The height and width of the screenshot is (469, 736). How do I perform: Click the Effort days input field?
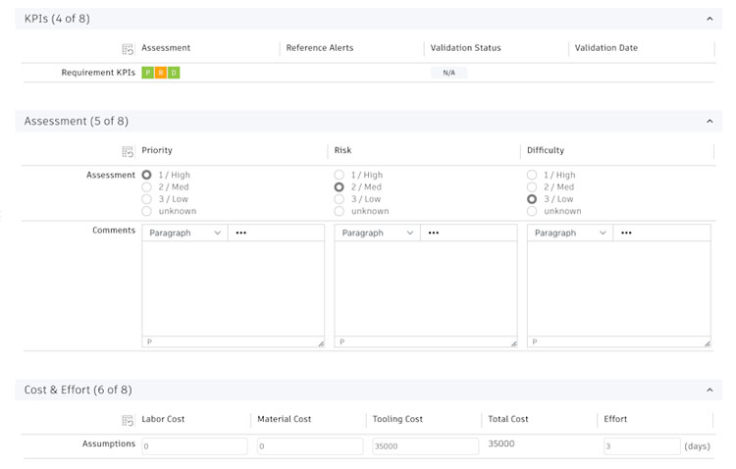coord(641,446)
